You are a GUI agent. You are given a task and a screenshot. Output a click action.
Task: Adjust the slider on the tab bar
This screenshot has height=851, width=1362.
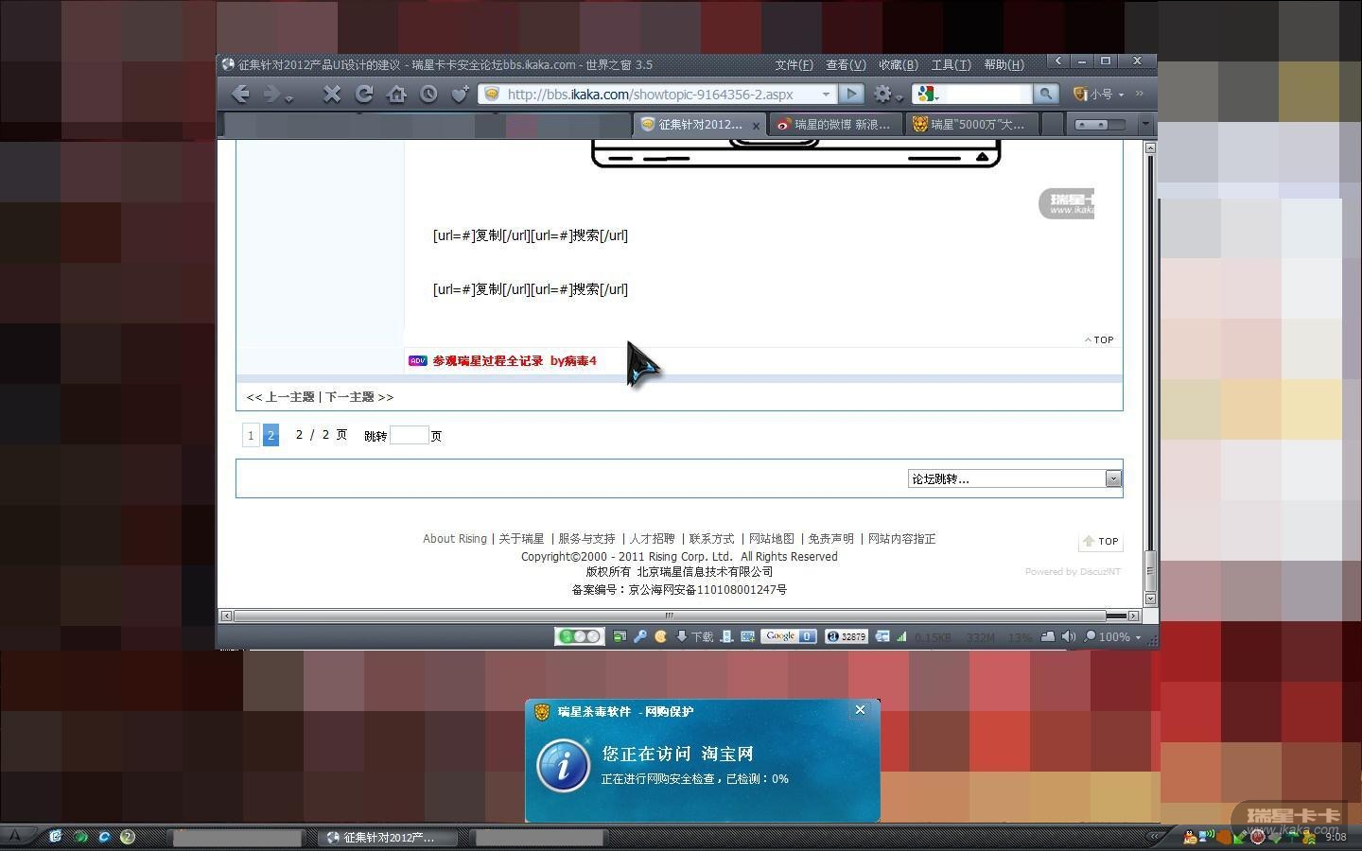(x=1101, y=124)
